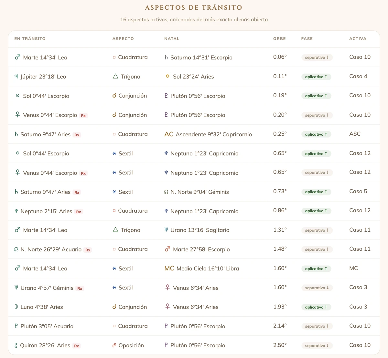Select the Neptune glyph beside Neptuno 2°15' Aries

(16, 211)
